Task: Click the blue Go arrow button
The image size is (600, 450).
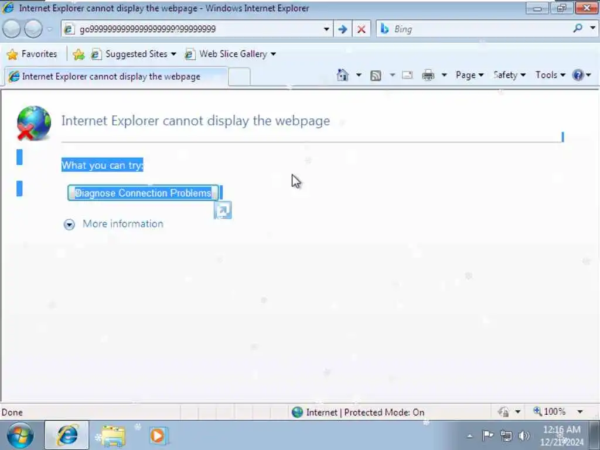Action: click(342, 29)
